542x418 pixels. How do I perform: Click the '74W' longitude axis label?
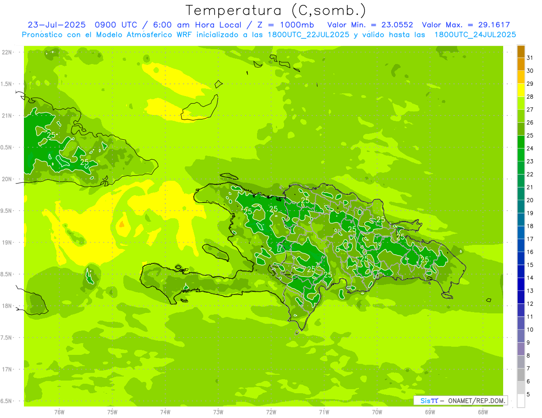tap(165, 412)
